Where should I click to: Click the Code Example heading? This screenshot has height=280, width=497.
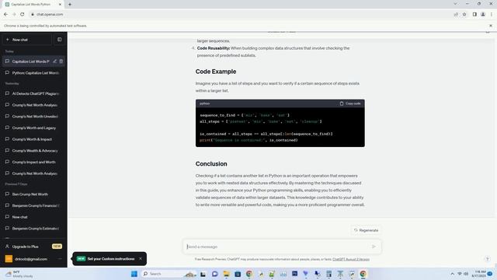[216, 72]
